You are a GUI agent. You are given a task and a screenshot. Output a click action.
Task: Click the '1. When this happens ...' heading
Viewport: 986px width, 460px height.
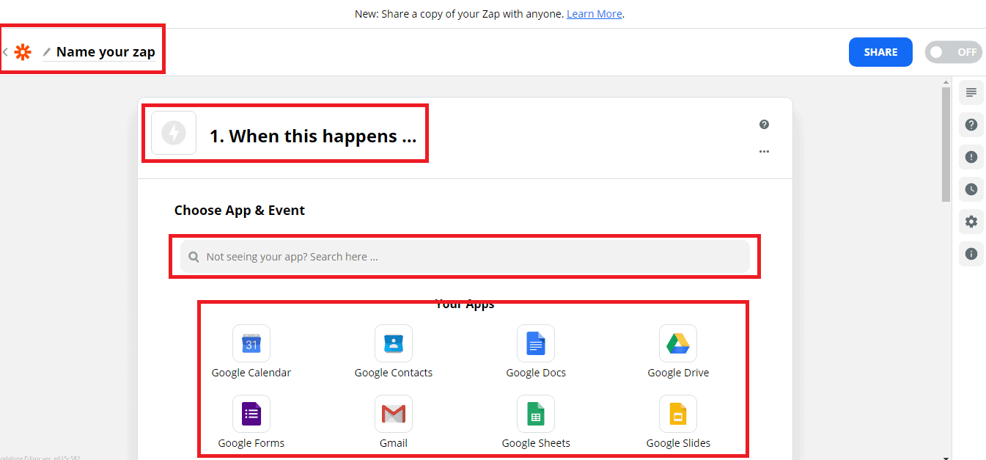[313, 136]
